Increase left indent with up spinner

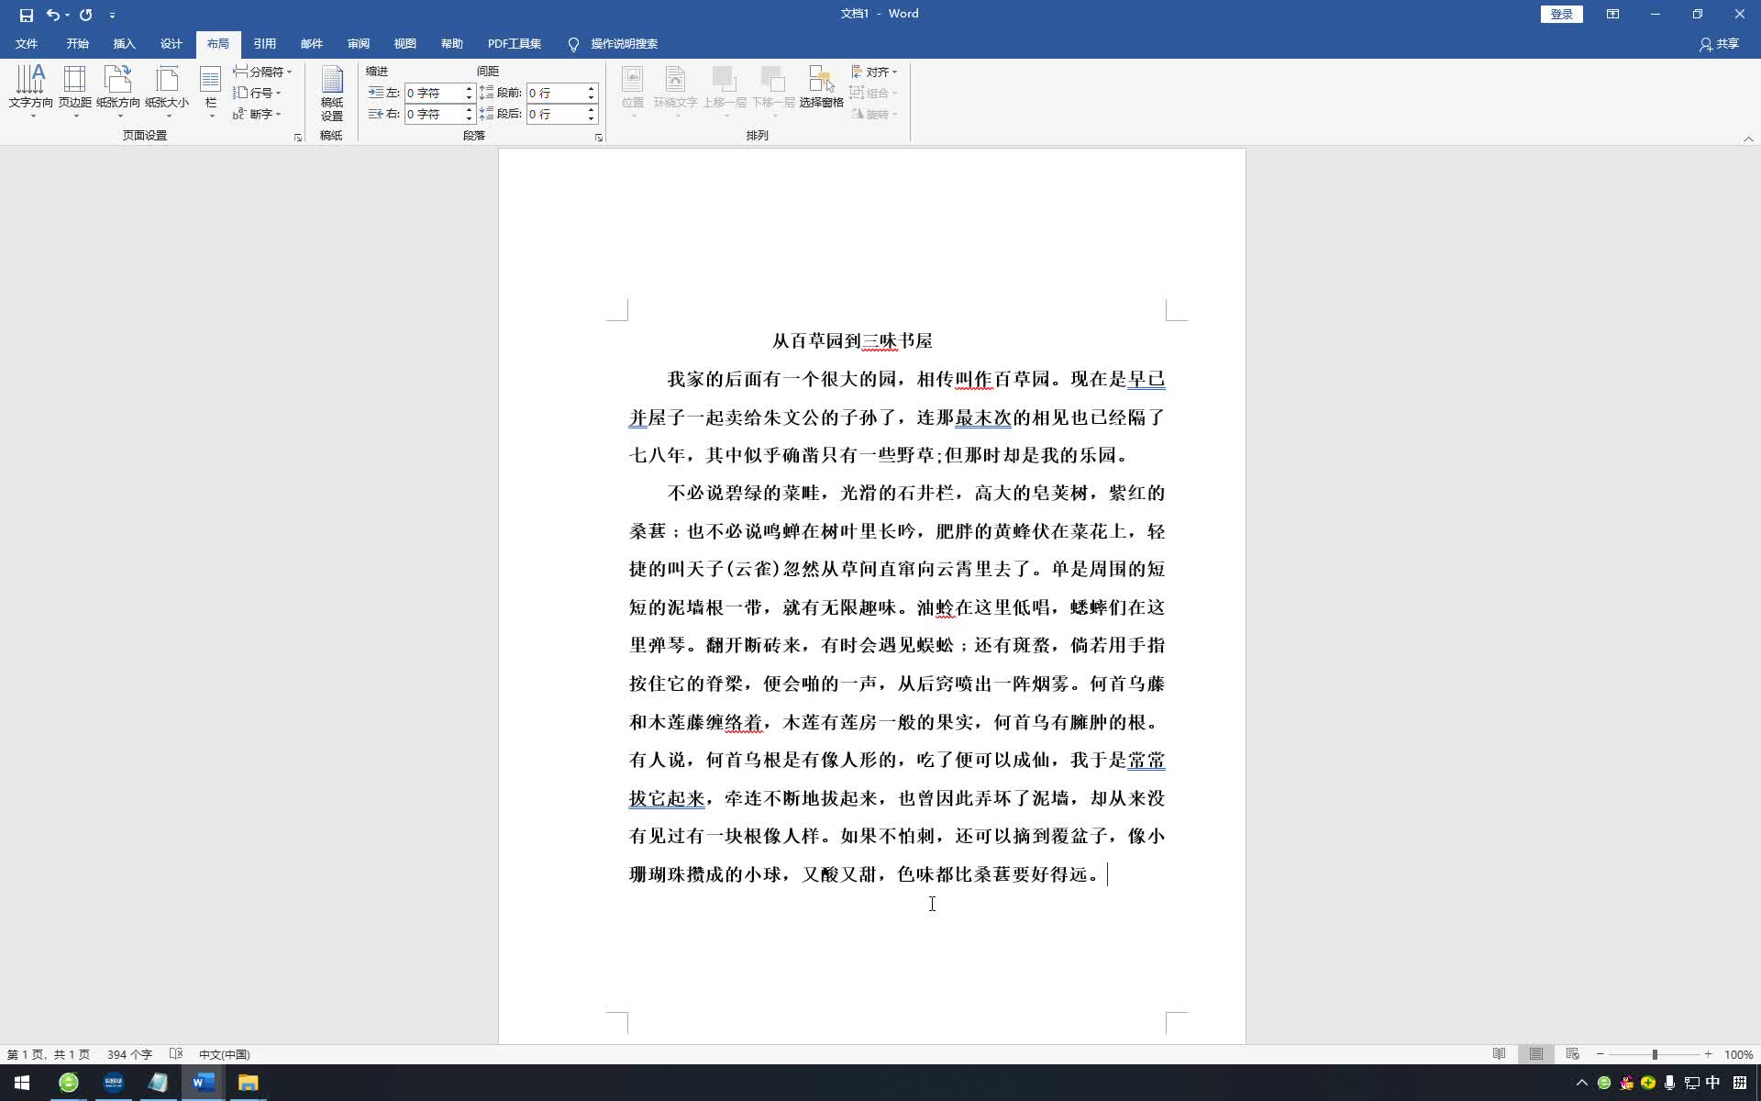tap(469, 89)
